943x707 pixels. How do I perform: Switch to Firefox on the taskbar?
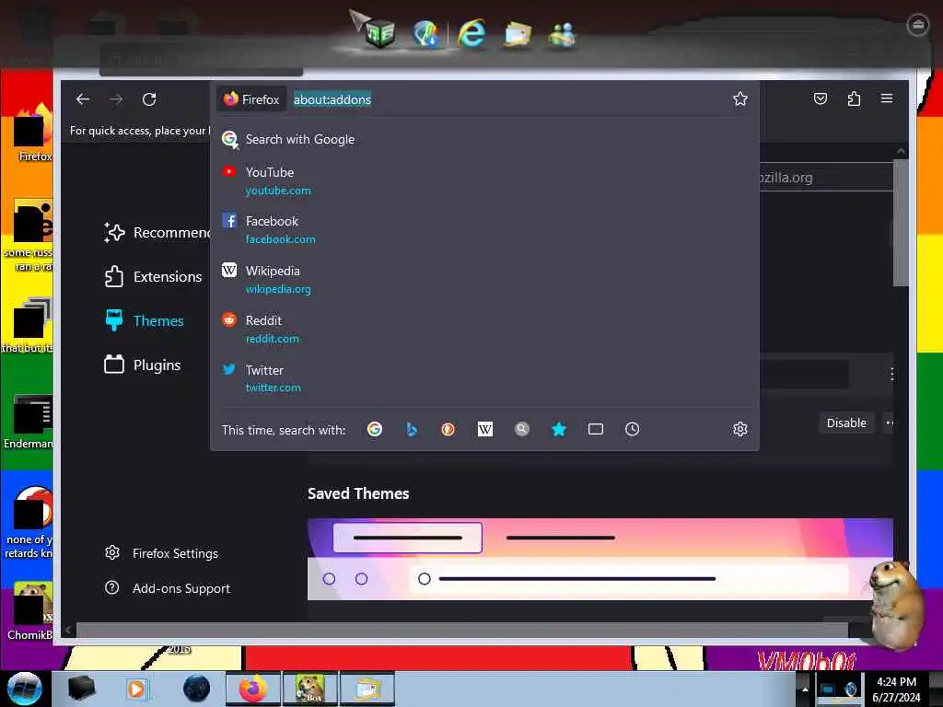coord(252,689)
